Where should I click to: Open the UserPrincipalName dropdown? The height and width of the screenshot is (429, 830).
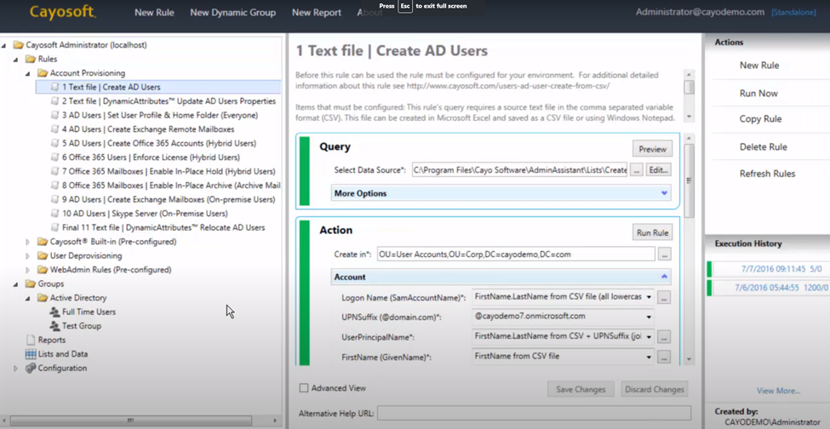tap(649, 336)
